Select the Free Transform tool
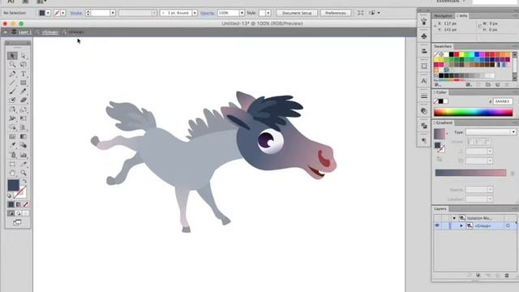This screenshot has height=292, width=519. coord(24,118)
